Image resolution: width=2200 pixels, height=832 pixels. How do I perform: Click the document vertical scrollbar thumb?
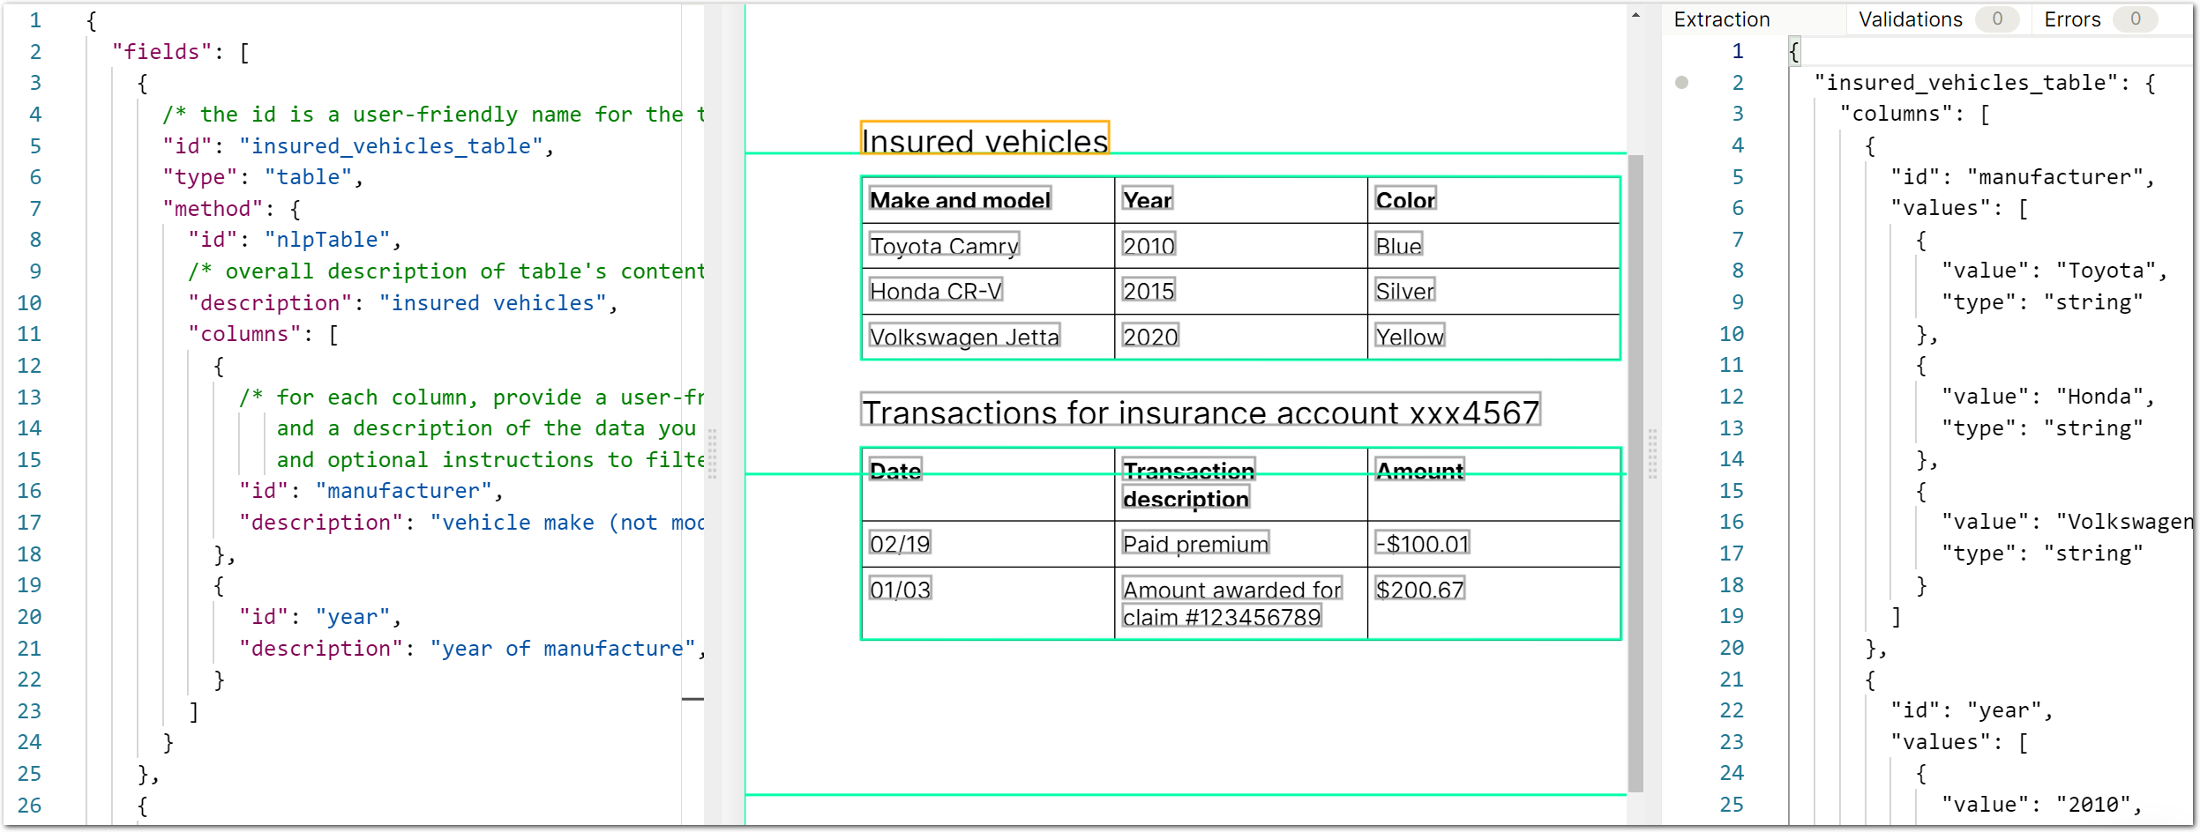click(1635, 473)
